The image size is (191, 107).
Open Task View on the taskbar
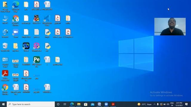coord(65,104)
